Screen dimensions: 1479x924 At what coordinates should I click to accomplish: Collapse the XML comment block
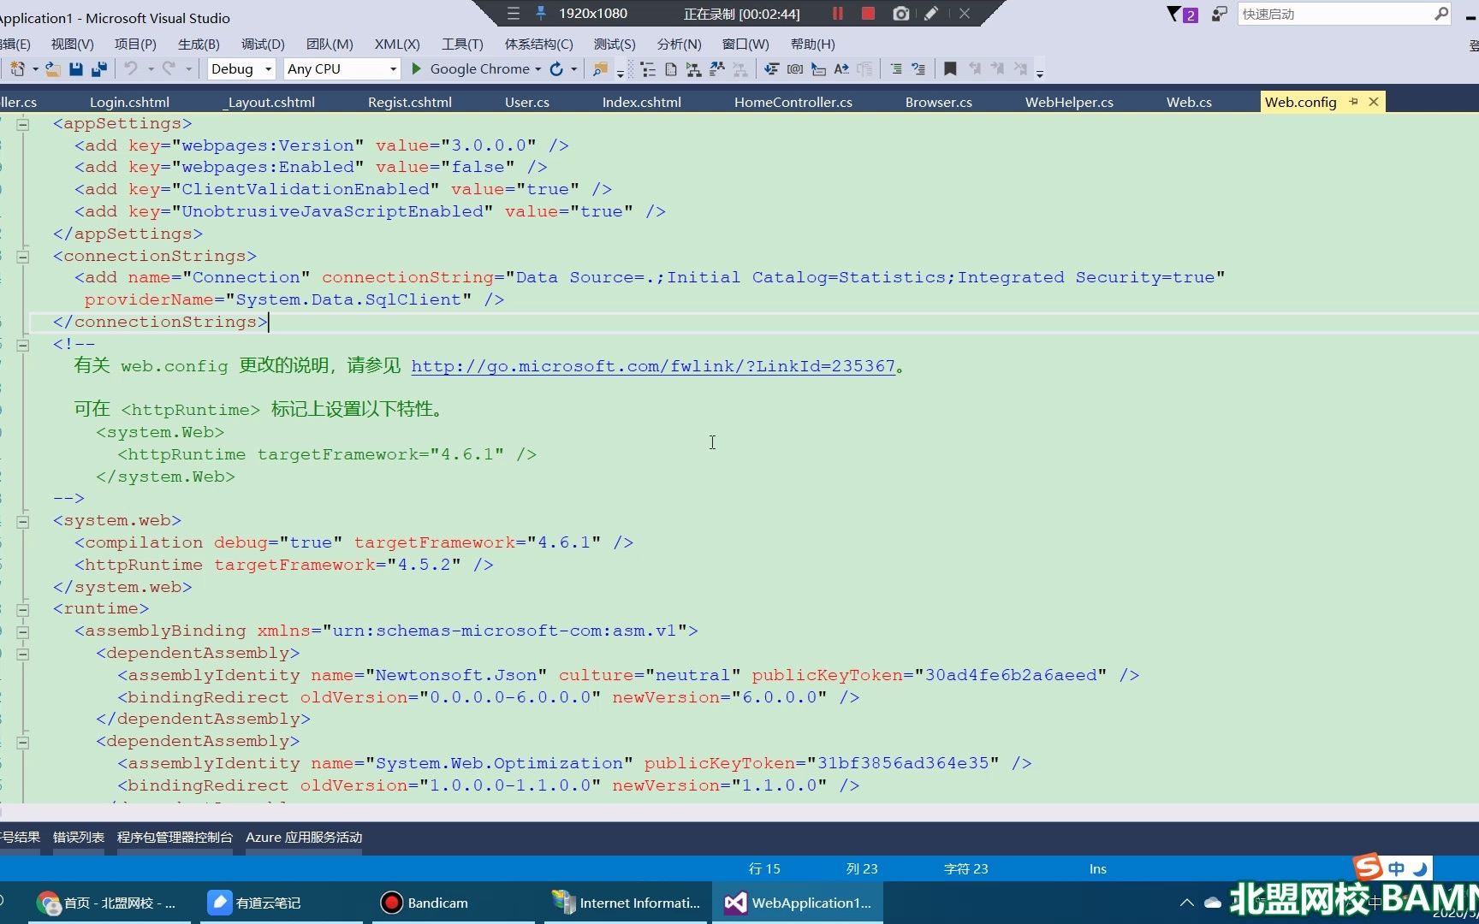(x=23, y=345)
